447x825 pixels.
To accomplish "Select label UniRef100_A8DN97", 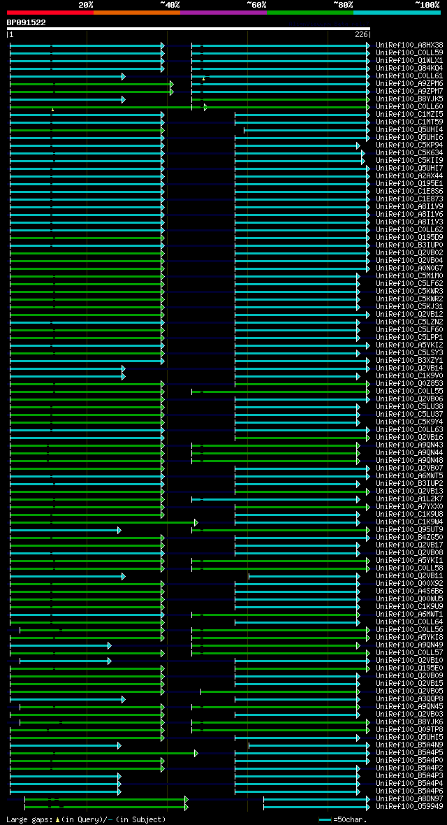I will [x=410, y=798].
